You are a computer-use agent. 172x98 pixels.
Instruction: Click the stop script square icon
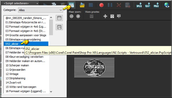(91, 5)
